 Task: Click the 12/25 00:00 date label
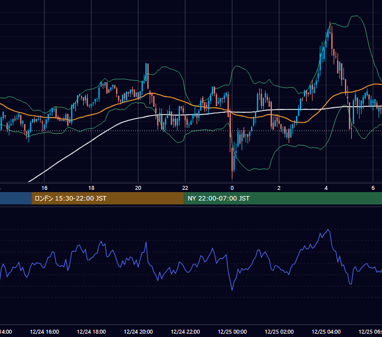click(x=232, y=331)
